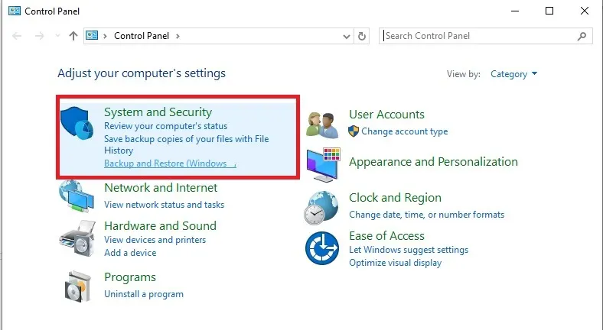Go up one level with the up arrow
The width and height of the screenshot is (603, 330).
pyautogui.click(x=73, y=36)
